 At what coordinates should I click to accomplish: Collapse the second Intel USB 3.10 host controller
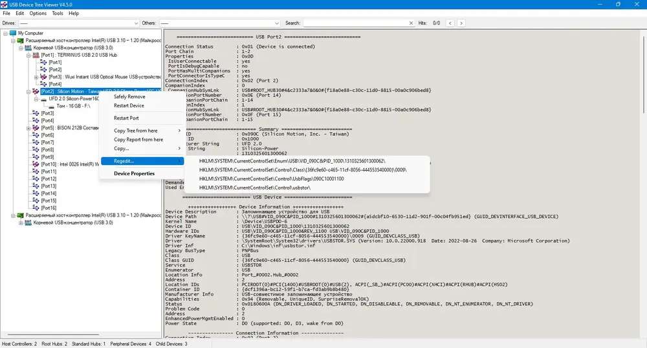click(x=13, y=215)
